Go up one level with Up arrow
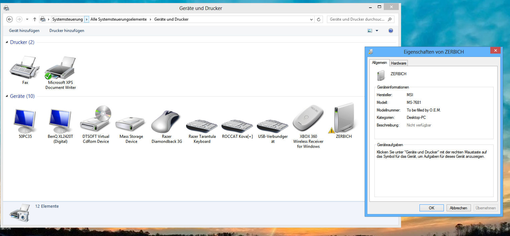 coord(35,19)
